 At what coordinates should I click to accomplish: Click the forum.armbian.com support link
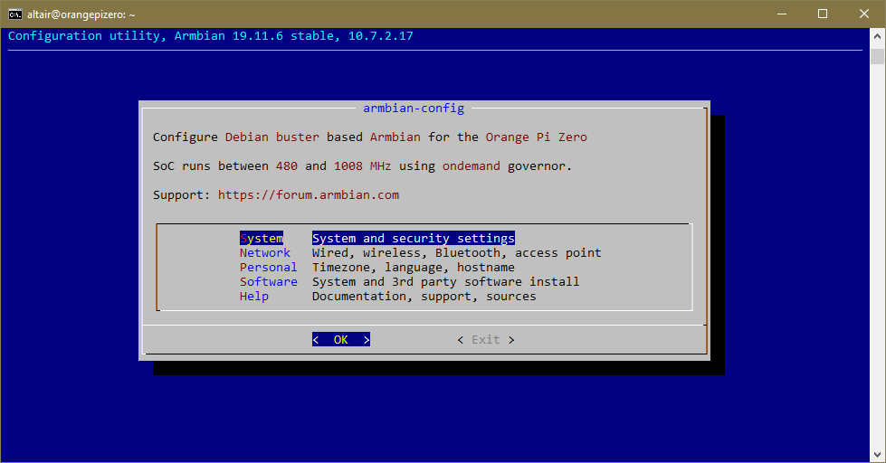tap(308, 195)
